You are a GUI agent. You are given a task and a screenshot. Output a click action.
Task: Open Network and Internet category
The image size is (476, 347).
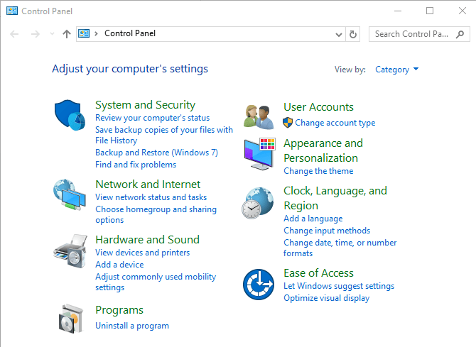[148, 184]
